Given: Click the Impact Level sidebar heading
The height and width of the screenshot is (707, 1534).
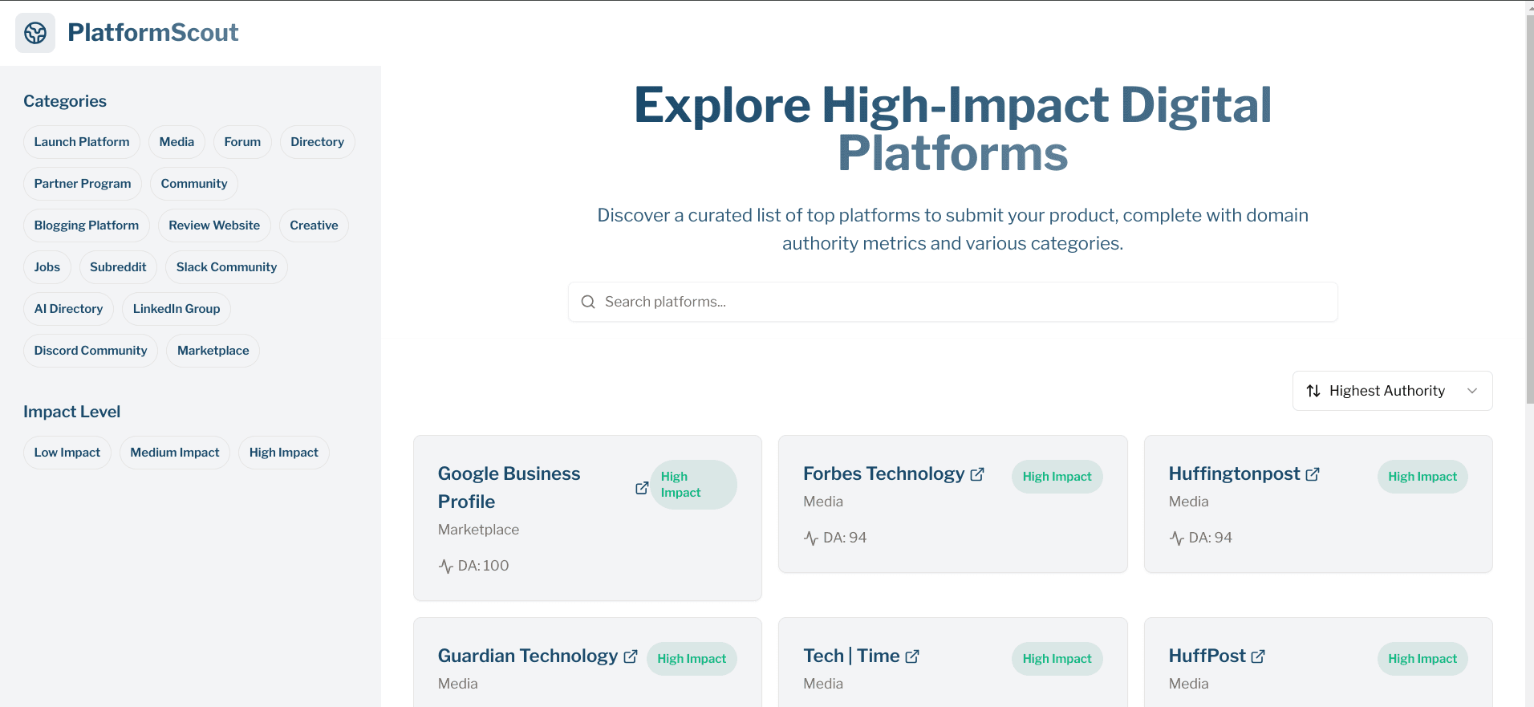Looking at the screenshot, I should click(x=71, y=412).
